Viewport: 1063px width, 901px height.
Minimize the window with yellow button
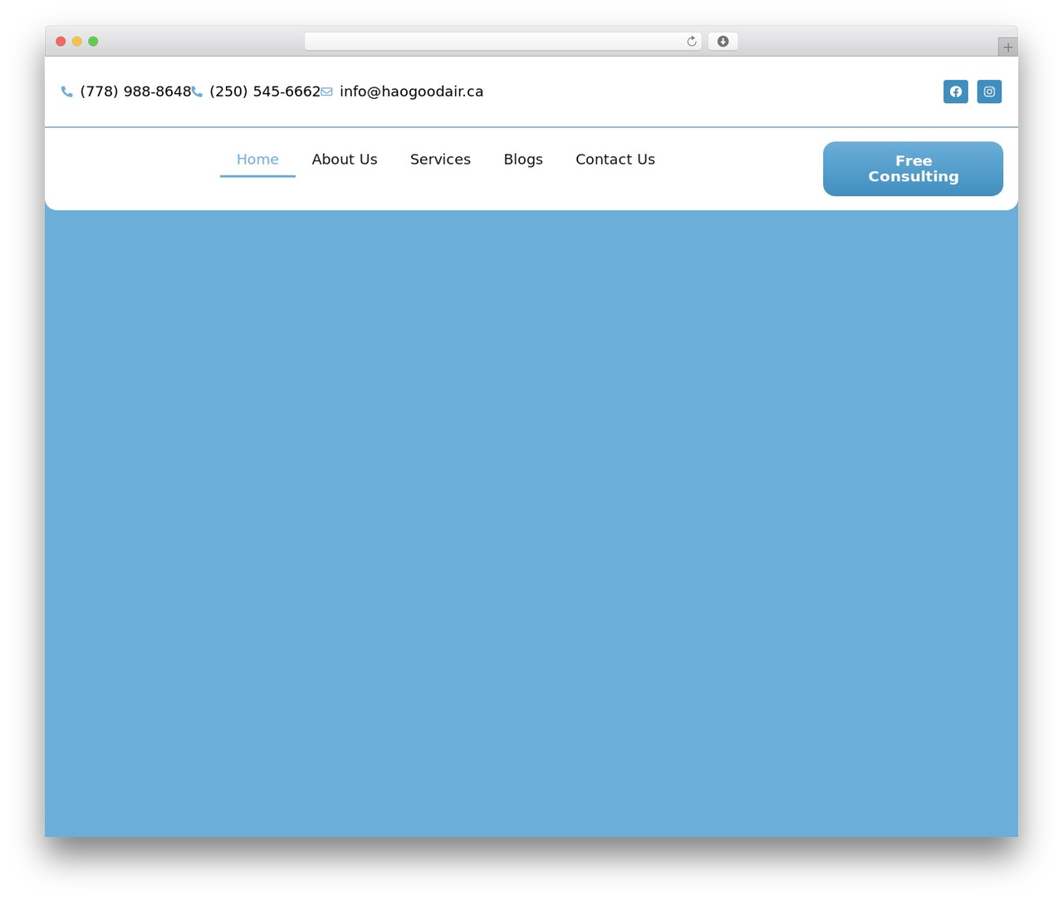(77, 42)
